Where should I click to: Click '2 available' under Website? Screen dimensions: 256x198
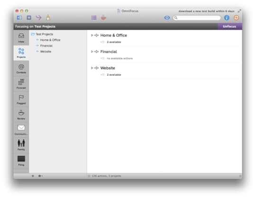(114, 75)
